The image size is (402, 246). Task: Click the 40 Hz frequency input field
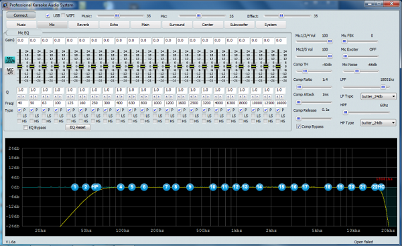point(23,103)
